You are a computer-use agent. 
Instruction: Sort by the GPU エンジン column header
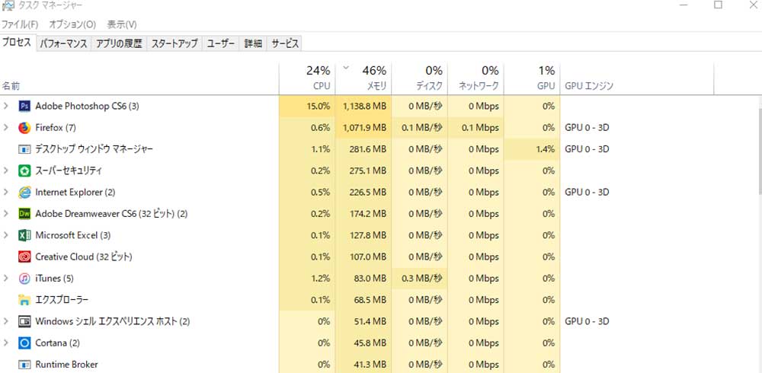(636, 78)
